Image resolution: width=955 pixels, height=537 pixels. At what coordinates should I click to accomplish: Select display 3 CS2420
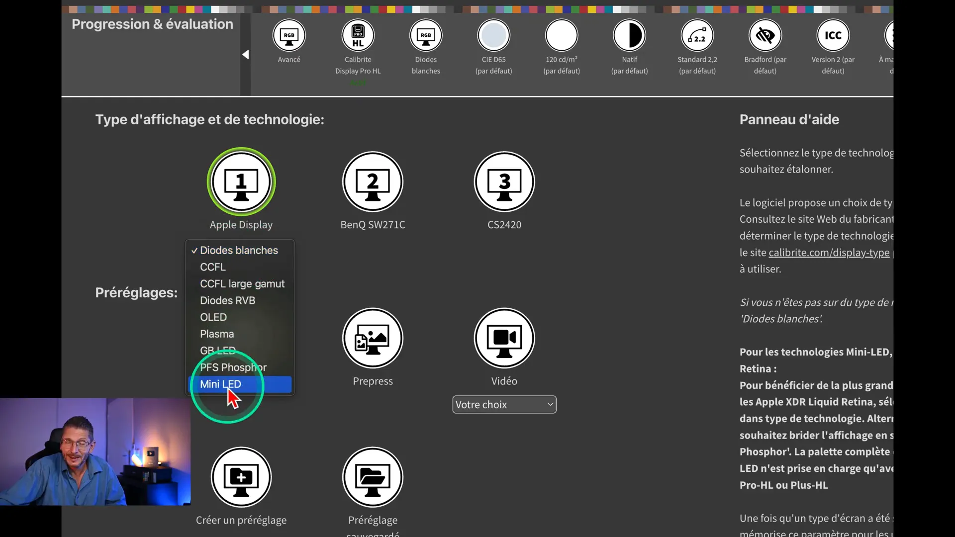coord(504,182)
